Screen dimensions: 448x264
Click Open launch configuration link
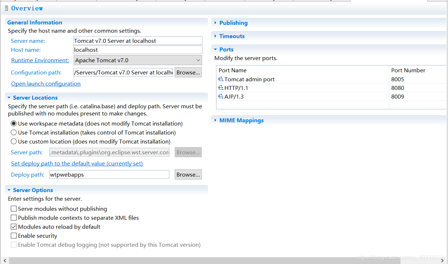(46, 83)
